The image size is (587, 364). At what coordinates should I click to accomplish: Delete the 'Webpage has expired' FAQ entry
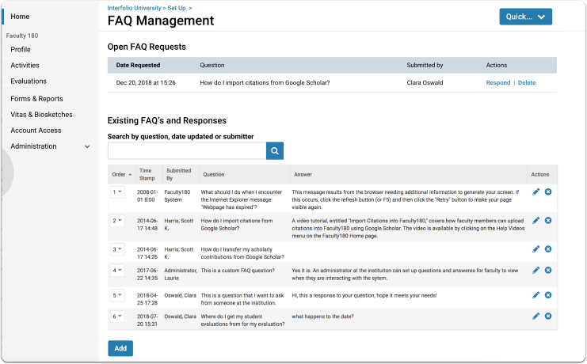pos(548,192)
